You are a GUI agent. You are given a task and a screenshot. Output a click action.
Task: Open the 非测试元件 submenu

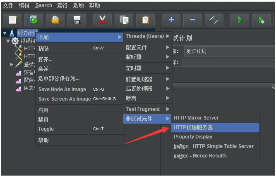point(147,119)
